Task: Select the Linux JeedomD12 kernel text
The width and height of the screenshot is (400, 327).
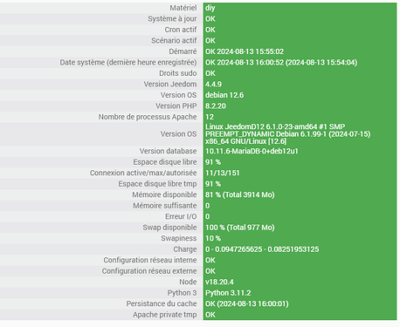Action: 287,134
